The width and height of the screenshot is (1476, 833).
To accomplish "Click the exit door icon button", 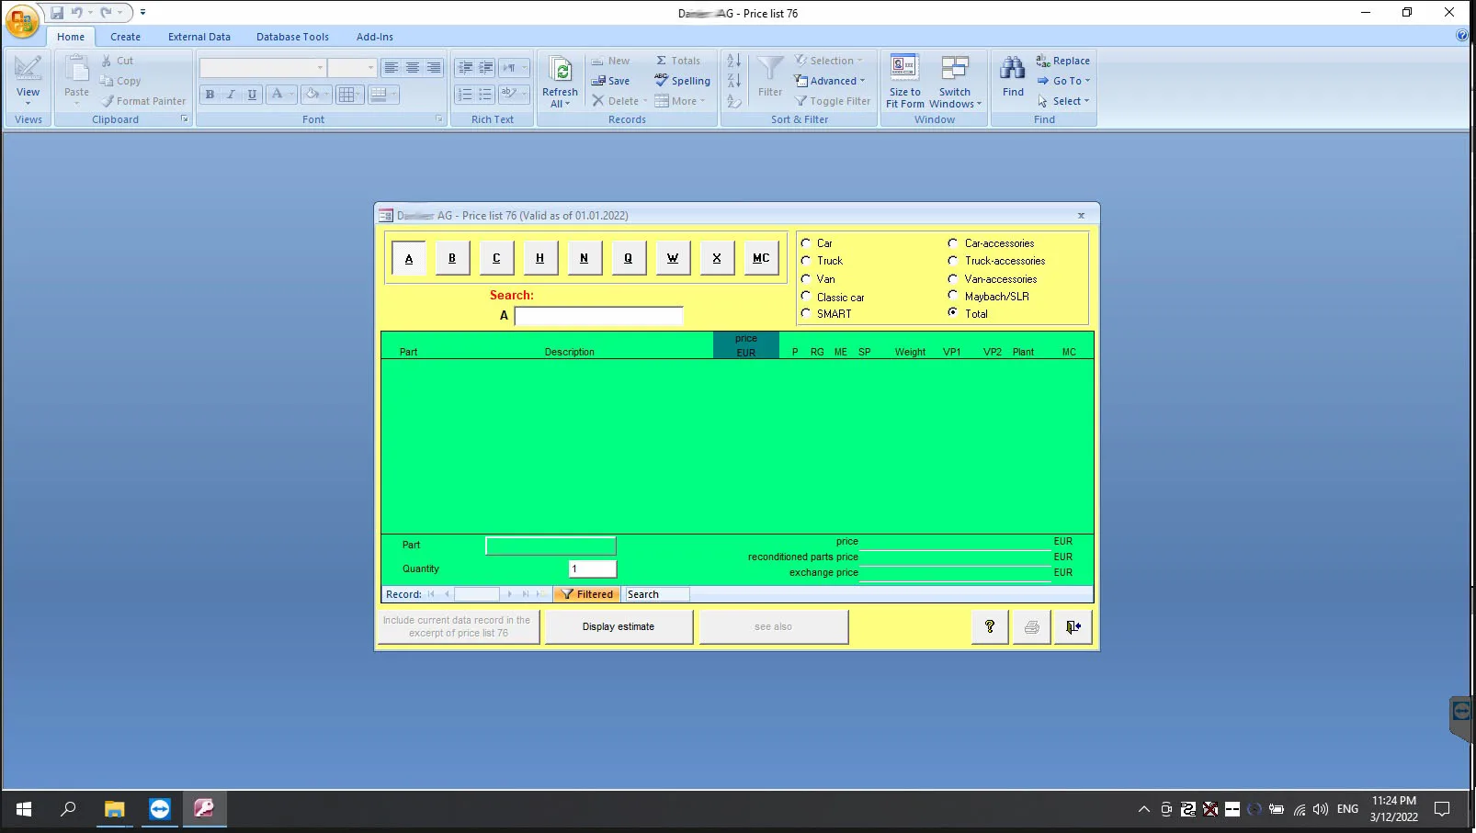I will 1073,626.
